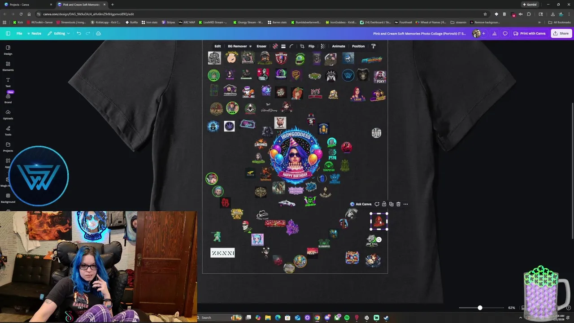Click the copy style paint roller
Screen dimensions: 574x323
[373, 46]
